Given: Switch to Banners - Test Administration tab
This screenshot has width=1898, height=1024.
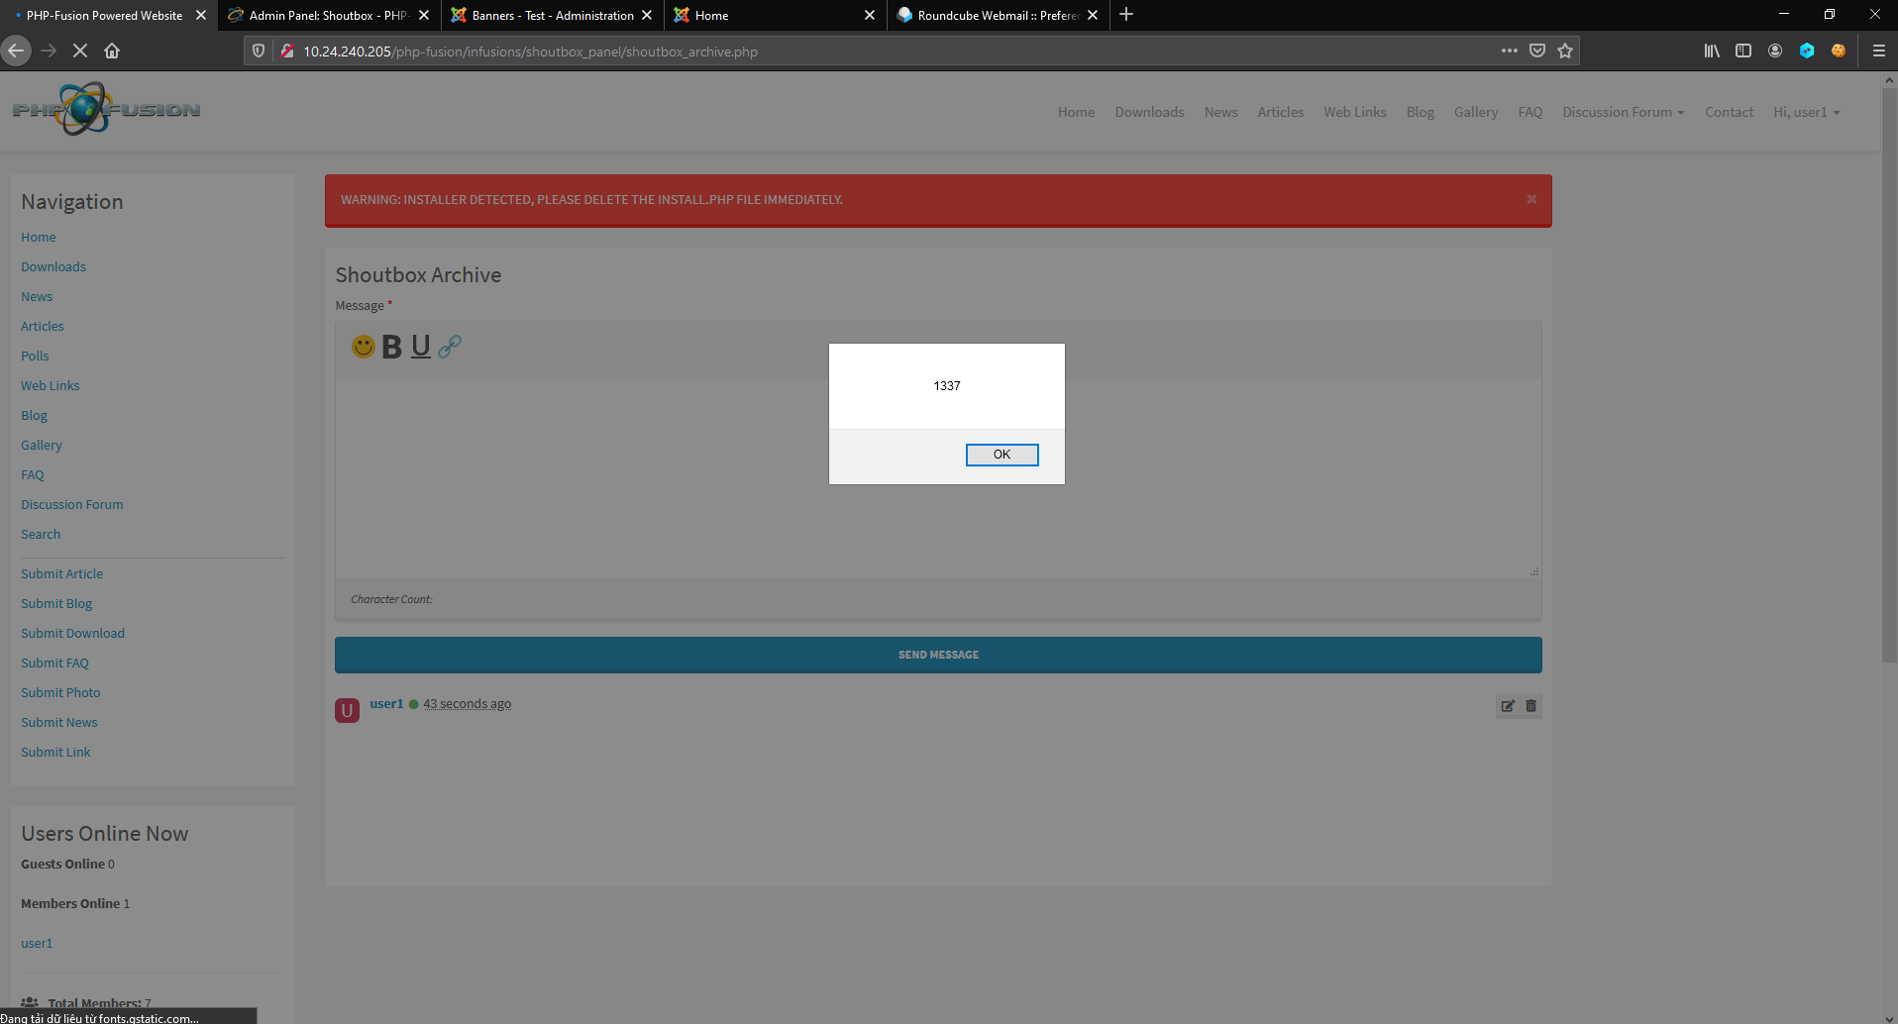Looking at the screenshot, I should tap(553, 15).
